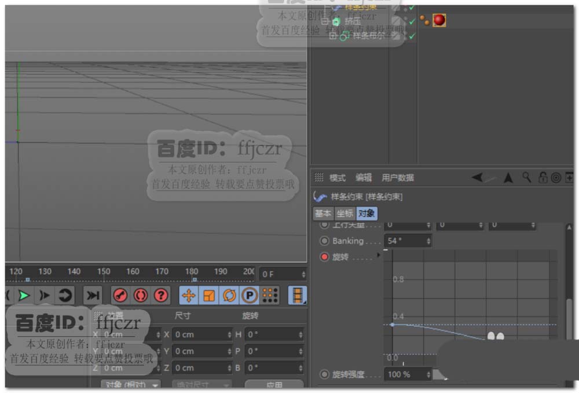Switch to the 坐标 tab

click(345, 214)
